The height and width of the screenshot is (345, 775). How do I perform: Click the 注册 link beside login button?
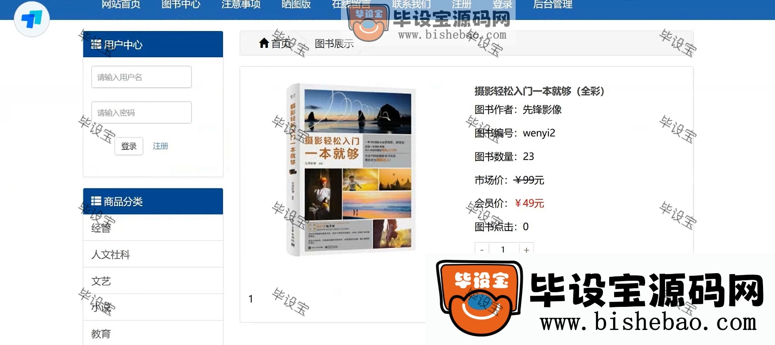(160, 146)
